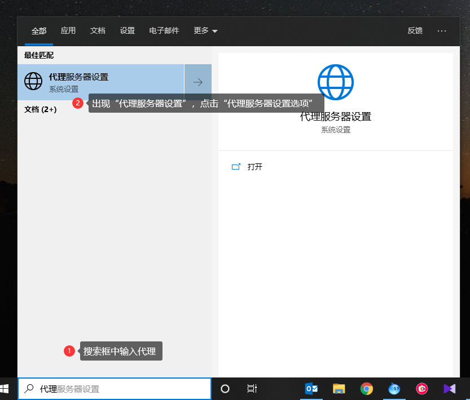Viewport: 470px width, 400px height.
Task: Select the 文档 (2+) results group
Action: click(x=41, y=109)
